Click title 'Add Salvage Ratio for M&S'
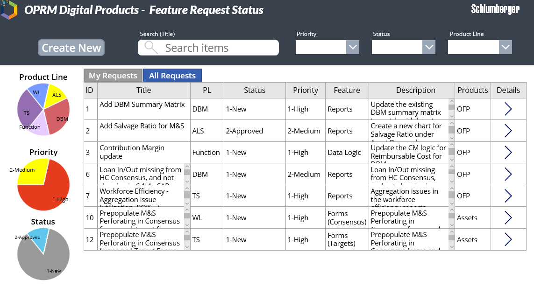Image resolution: width=534 pixels, height=294 pixels. point(142,126)
